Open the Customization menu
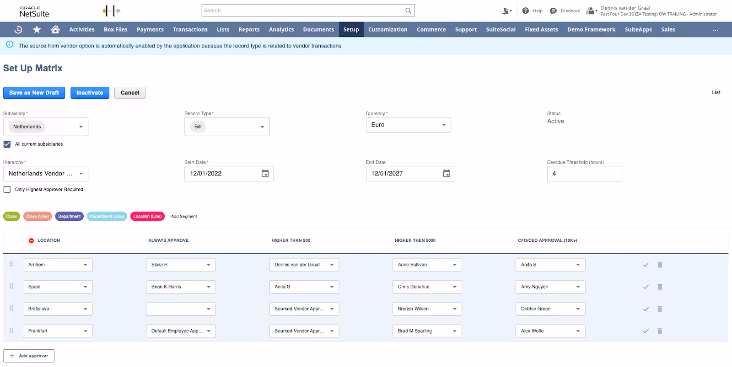This screenshot has height=367, width=732. (388, 29)
